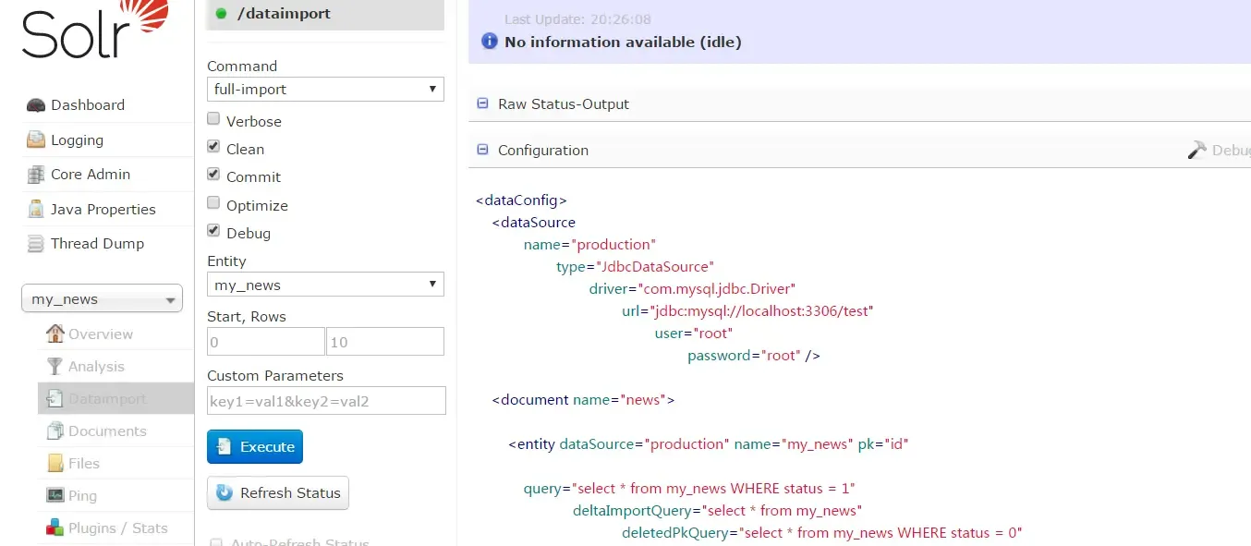1251x546 pixels.
Task: Click the Dashboard icon in sidebar
Action: click(x=36, y=105)
